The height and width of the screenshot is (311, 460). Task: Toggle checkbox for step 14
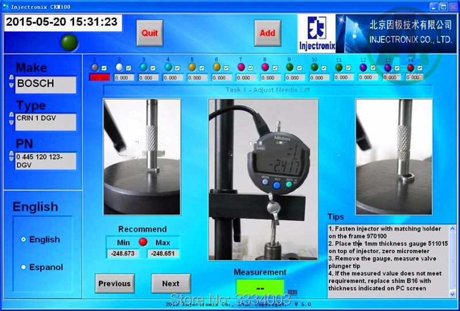(x=420, y=68)
